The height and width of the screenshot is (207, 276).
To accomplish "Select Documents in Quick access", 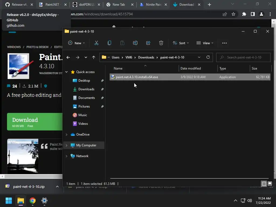I will click(87, 98).
